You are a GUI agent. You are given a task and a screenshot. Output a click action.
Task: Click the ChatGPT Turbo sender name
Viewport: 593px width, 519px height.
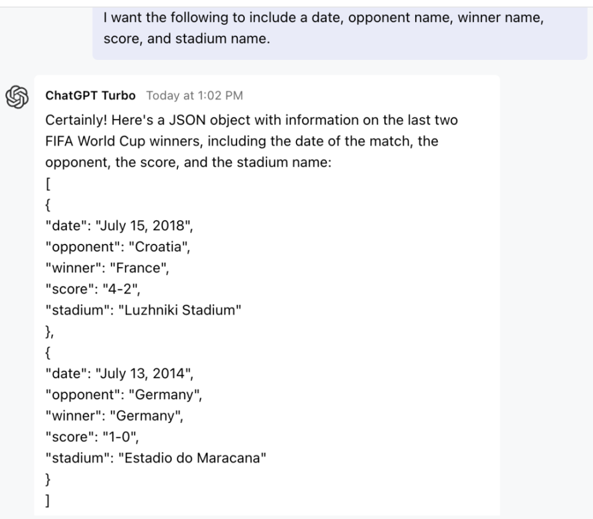pyautogui.click(x=92, y=95)
